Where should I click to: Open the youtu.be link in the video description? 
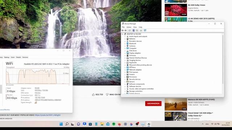(x=48, y=115)
